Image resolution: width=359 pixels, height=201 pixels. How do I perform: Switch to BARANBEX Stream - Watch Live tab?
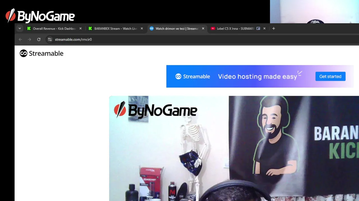click(x=116, y=28)
